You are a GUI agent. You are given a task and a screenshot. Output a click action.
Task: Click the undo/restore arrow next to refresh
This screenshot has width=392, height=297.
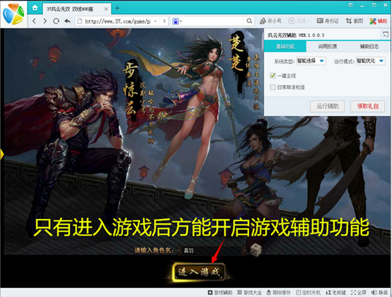pos(67,21)
